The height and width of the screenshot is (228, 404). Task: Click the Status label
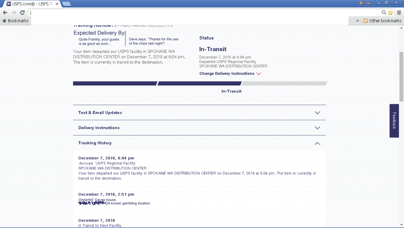click(x=206, y=38)
